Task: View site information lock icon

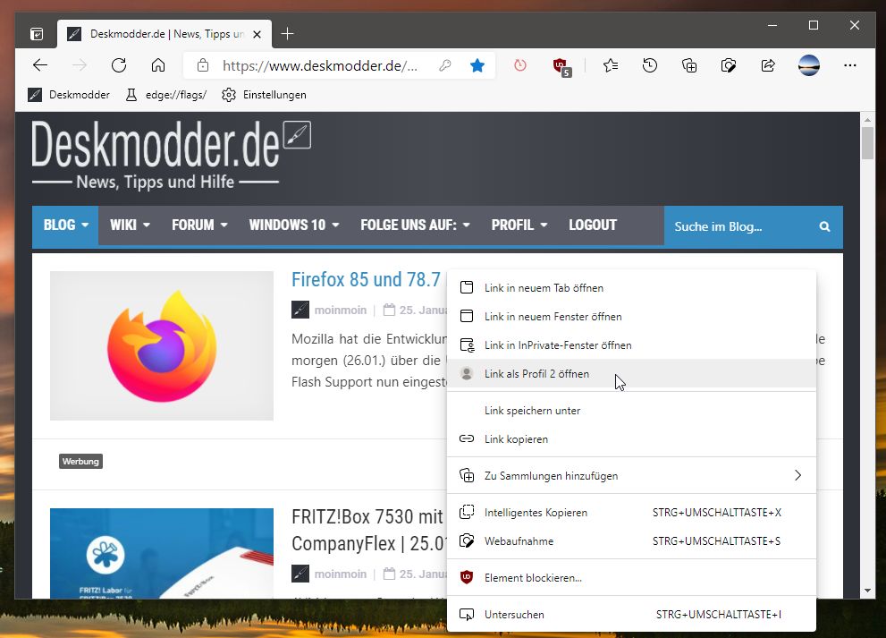Action: click(203, 65)
